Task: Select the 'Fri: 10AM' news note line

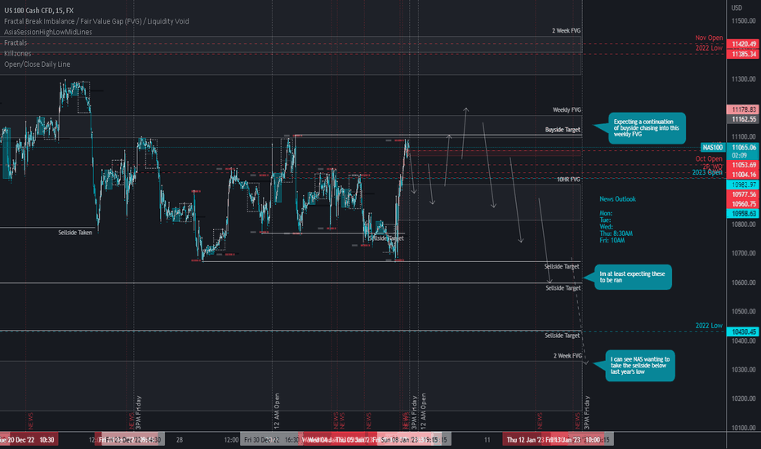Action: pos(612,240)
